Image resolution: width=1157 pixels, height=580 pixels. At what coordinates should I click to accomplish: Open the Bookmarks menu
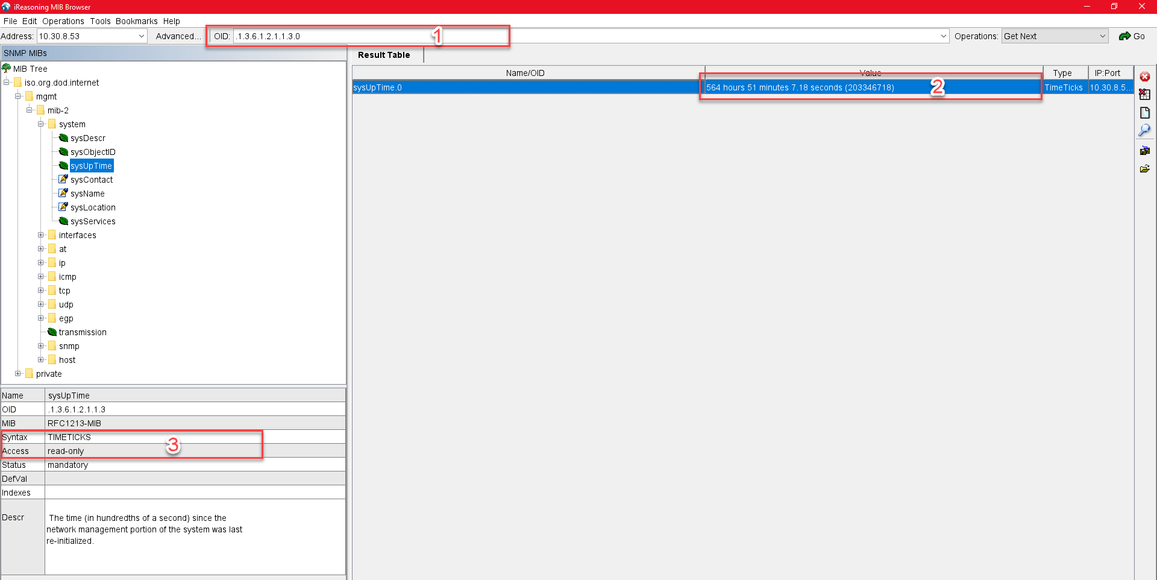pos(137,21)
